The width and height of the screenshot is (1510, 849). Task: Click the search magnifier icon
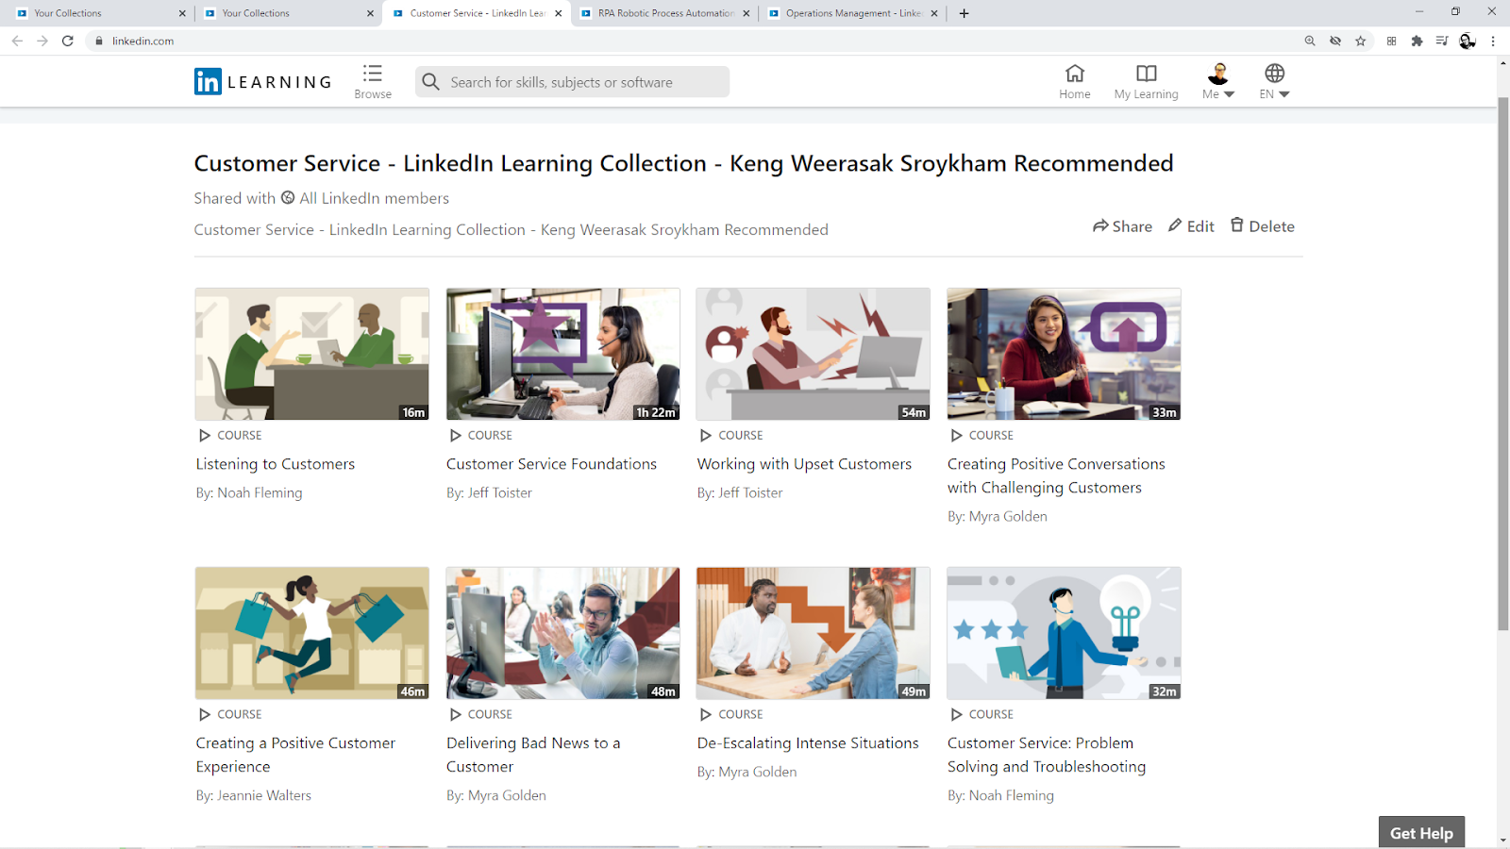431,82
